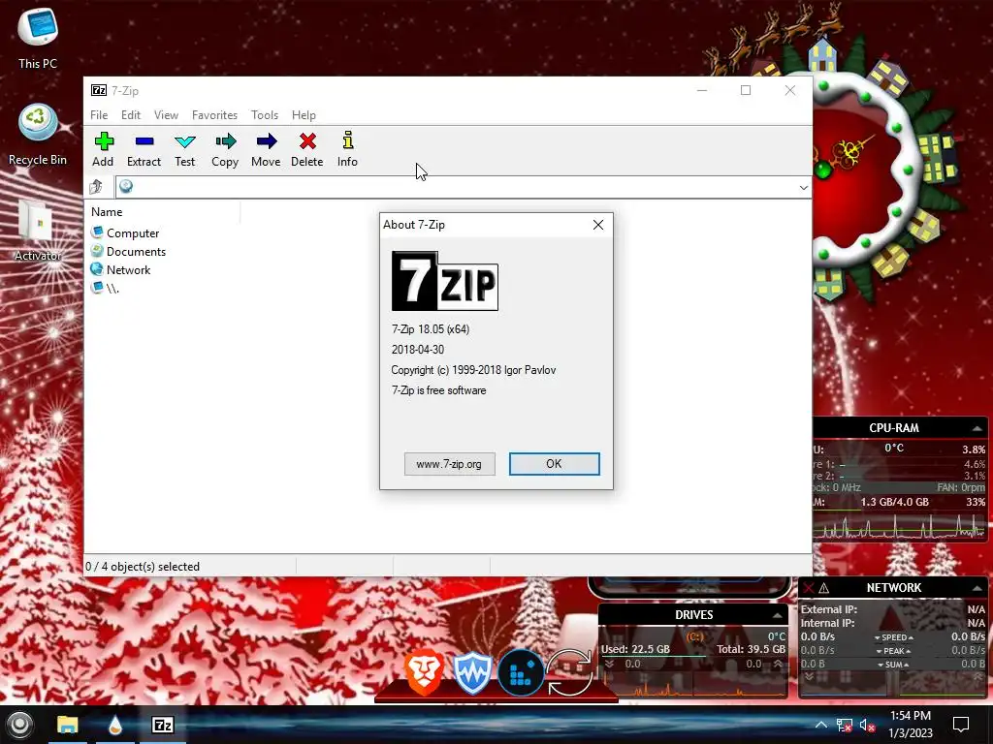
Task: Go up one folder level icon
Action: coord(96,187)
